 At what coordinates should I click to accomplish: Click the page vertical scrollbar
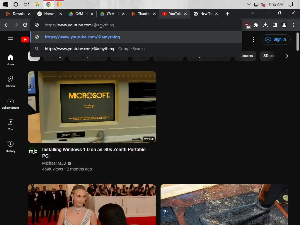[x=298, y=42]
